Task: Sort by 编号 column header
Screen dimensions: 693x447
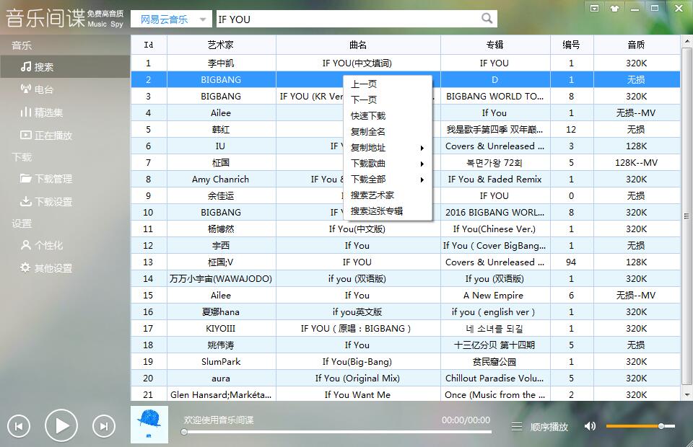Action: coord(572,45)
